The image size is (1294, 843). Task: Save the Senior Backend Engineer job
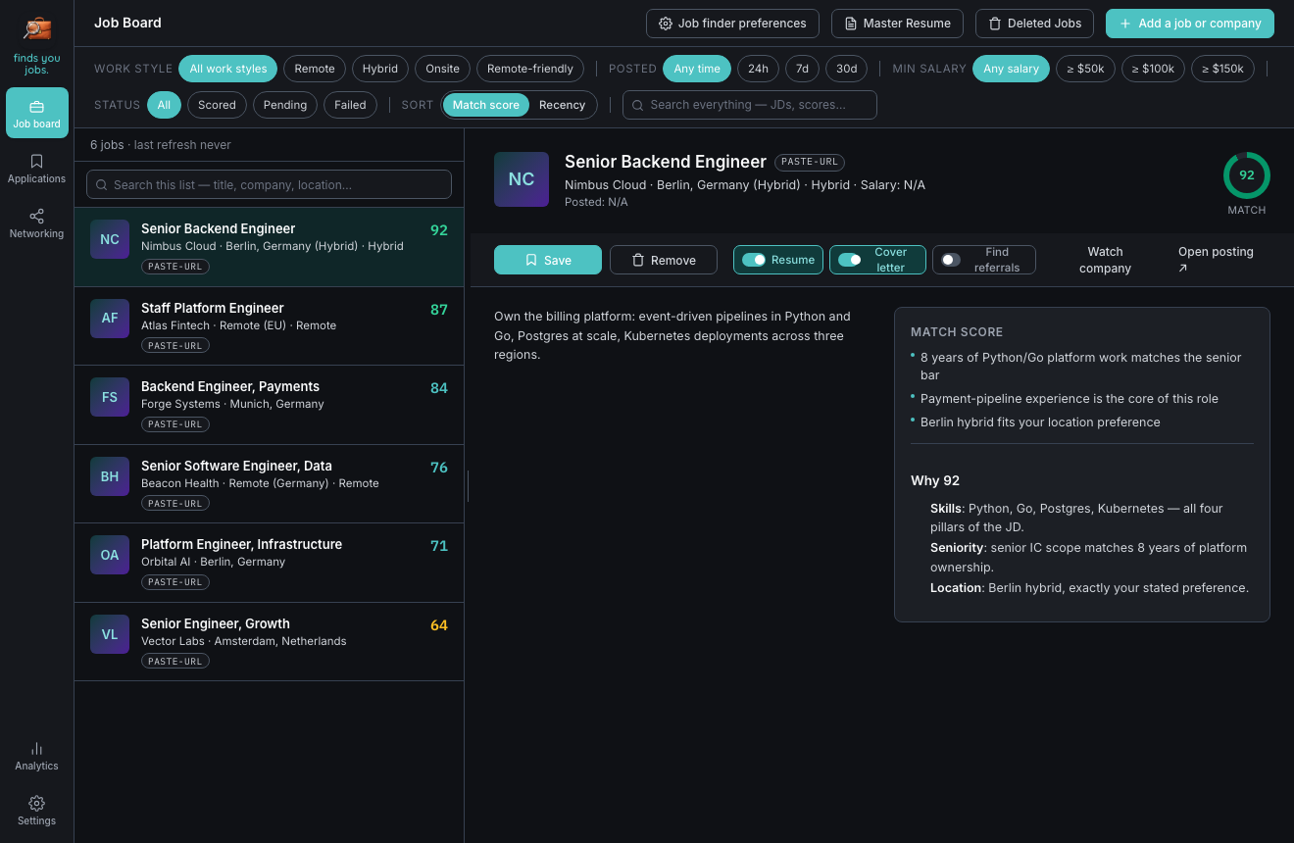[x=548, y=260]
